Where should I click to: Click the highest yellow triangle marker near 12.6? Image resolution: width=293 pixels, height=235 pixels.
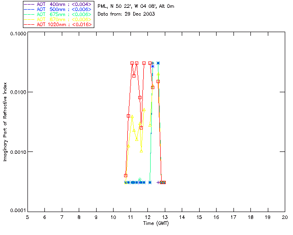coord(158,74)
